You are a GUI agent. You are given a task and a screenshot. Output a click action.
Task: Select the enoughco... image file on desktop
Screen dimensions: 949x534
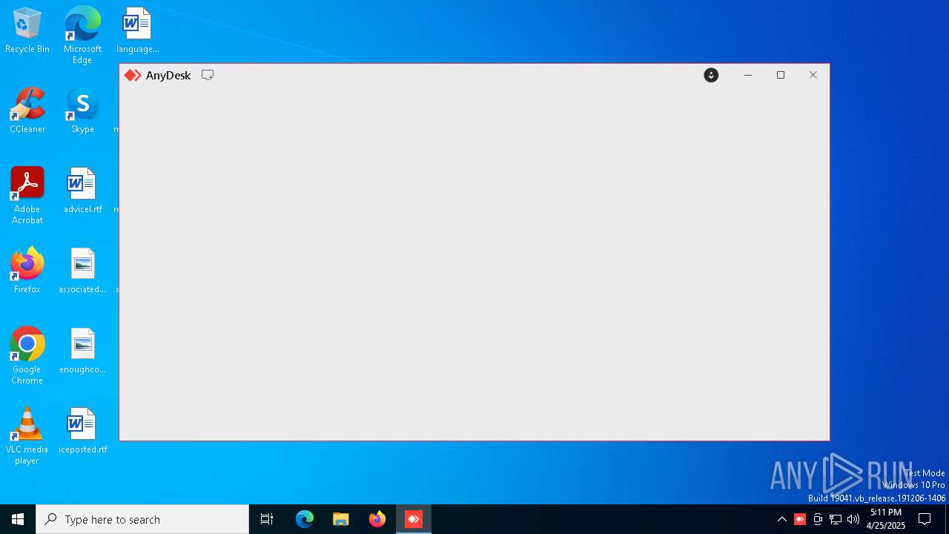click(x=82, y=351)
